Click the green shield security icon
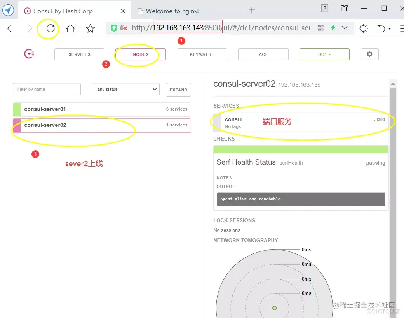The width and height of the screenshot is (404, 318). [x=114, y=28]
